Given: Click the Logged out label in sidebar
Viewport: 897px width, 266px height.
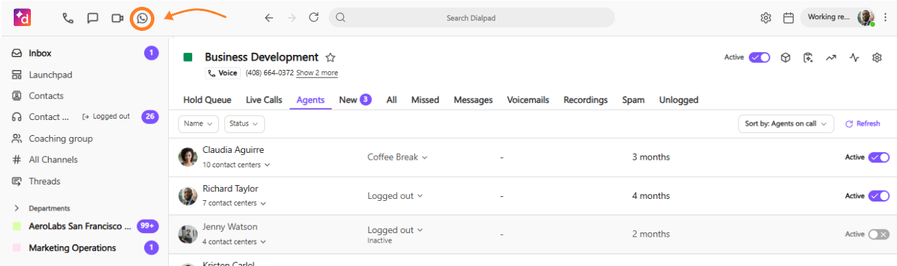Looking at the screenshot, I should click(106, 117).
